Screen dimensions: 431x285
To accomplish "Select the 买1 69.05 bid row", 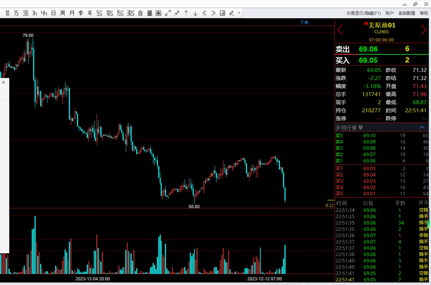I will (x=382, y=168).
